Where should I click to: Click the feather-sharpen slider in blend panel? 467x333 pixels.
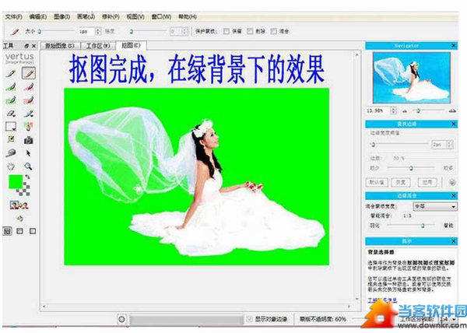point(411,226)
